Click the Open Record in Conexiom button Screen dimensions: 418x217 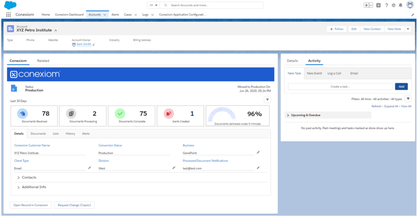tap(31, 205)
